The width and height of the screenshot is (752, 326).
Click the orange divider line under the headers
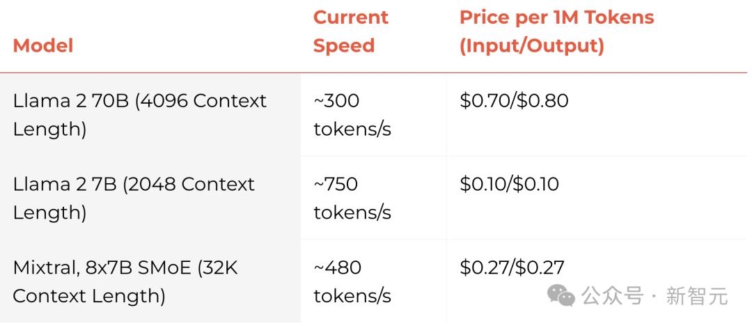[373, 73]
